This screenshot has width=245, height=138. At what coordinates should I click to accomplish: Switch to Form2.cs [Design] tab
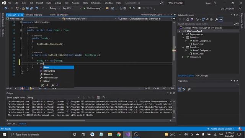(33, 15)
